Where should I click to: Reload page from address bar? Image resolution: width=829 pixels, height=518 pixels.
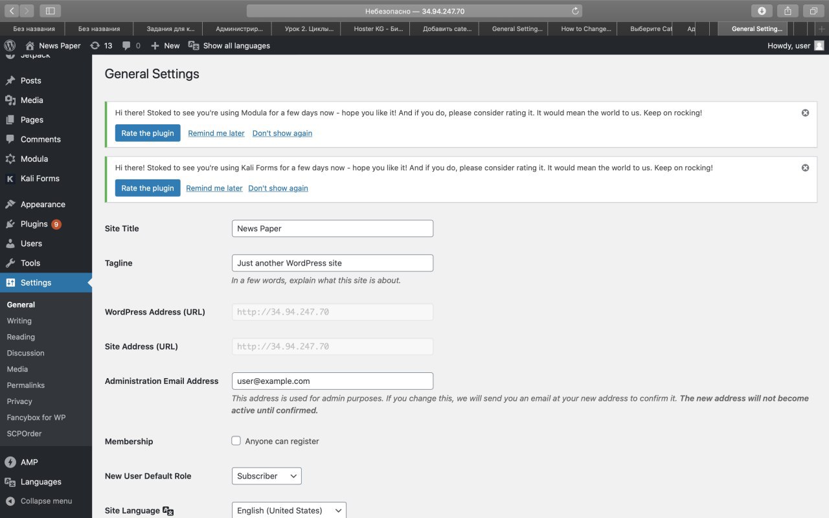(575, 11)
